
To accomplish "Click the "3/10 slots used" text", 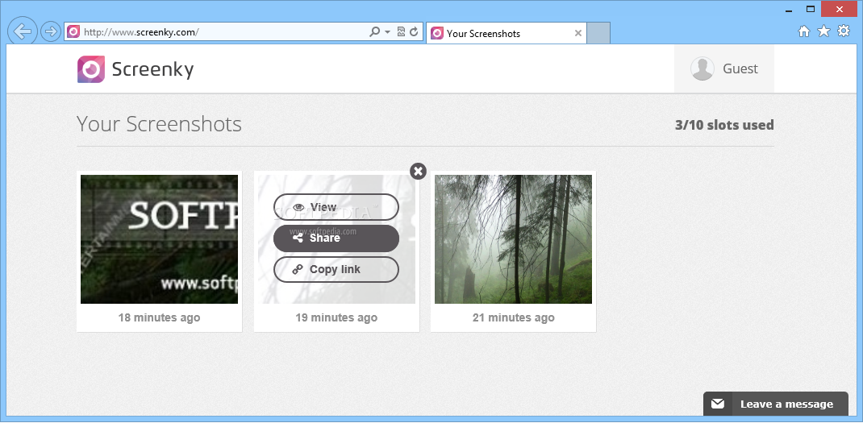I will (724, 125).
